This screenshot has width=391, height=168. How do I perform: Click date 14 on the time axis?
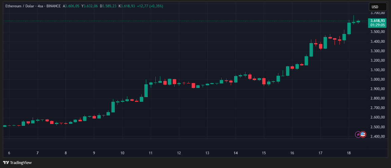(236, 153)
